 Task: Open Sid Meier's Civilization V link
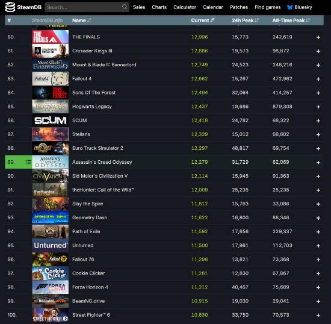pyautogui.click(x=100, y=176)
